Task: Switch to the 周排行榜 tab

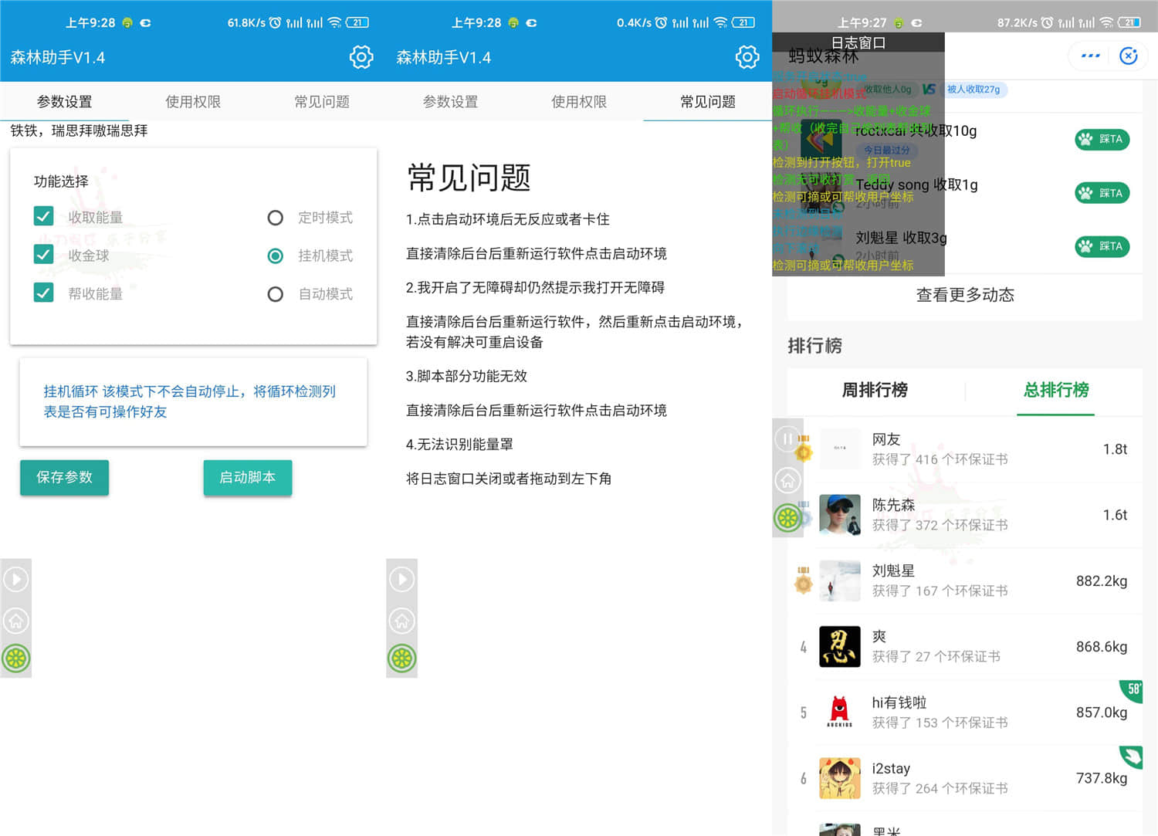Action: click(875, 390)
